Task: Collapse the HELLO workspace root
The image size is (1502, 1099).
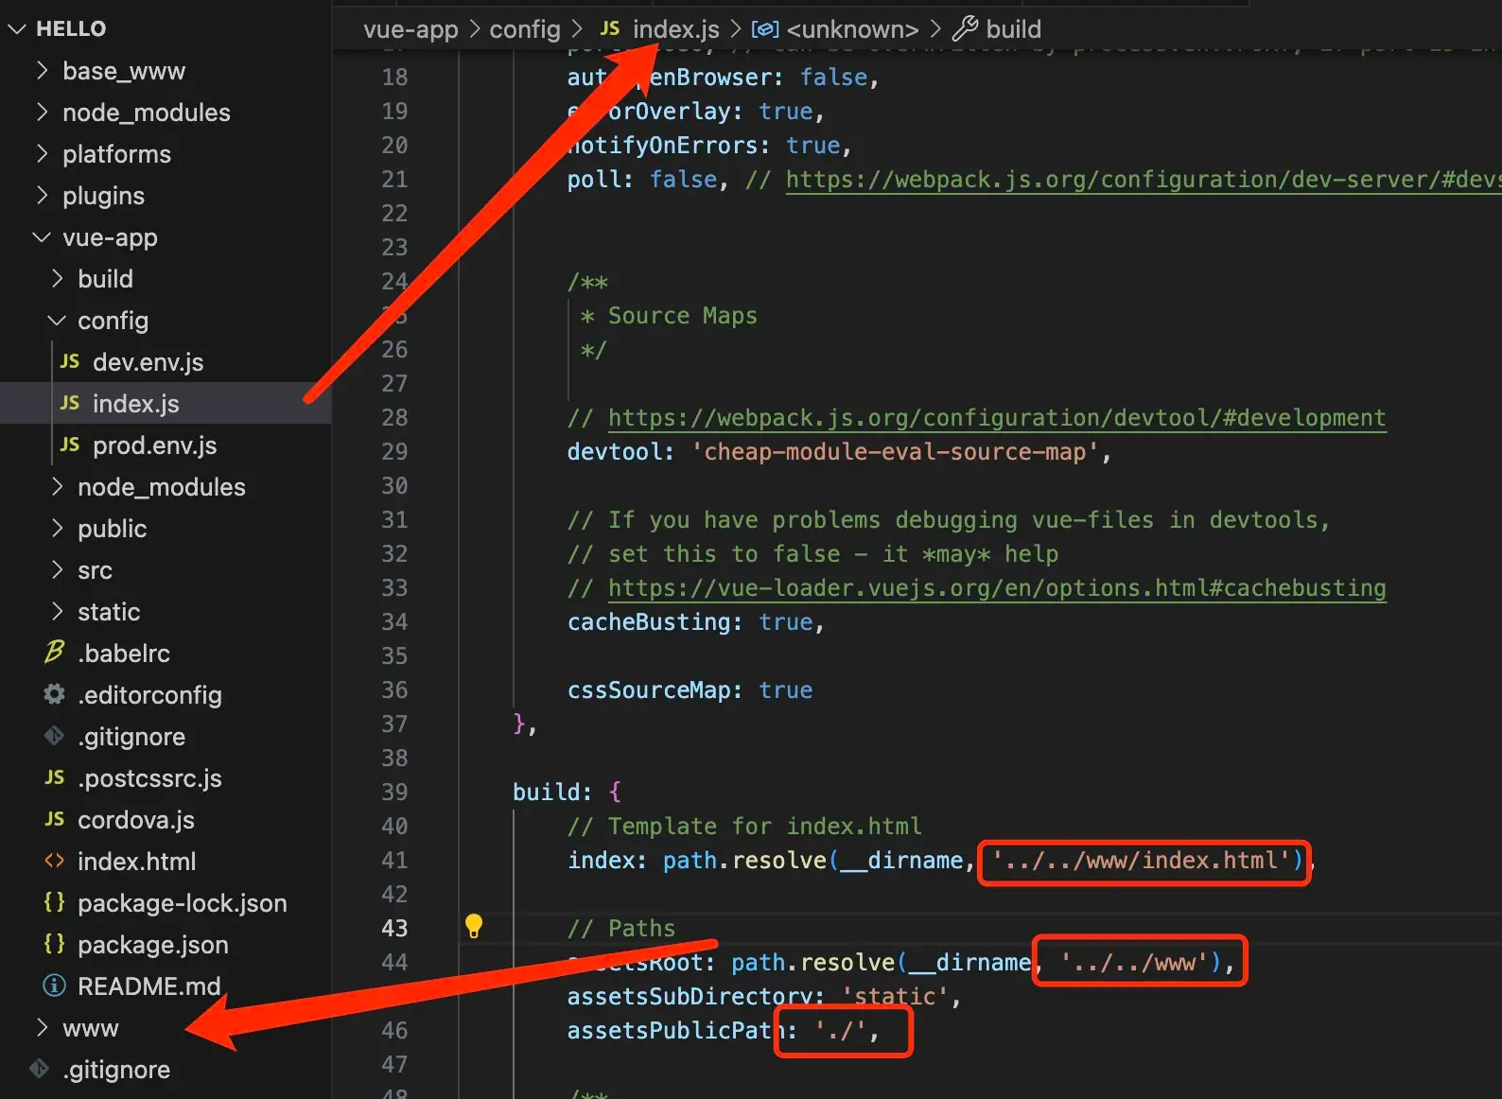Action: tap(16, 28)
